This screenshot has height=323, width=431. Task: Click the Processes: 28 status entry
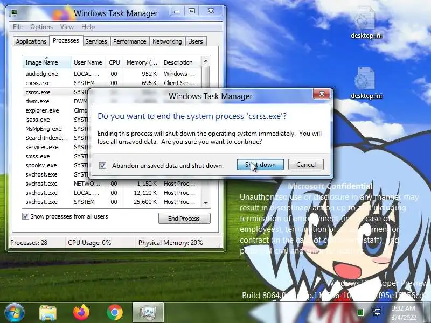tap(29, 243)
